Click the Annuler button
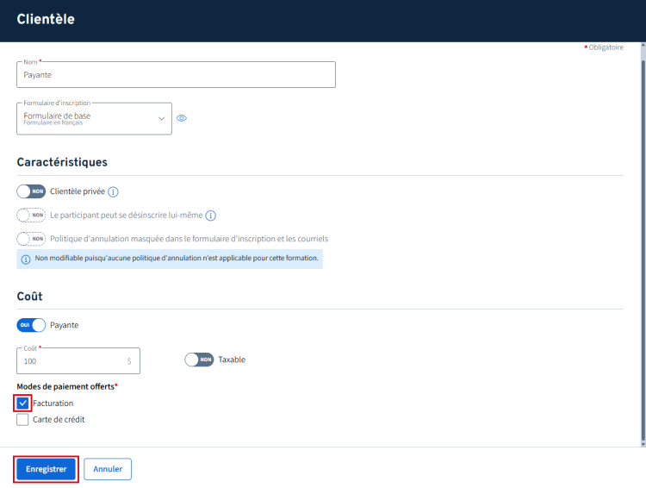This screenshot has width=646, height=488. pos(108,469)
